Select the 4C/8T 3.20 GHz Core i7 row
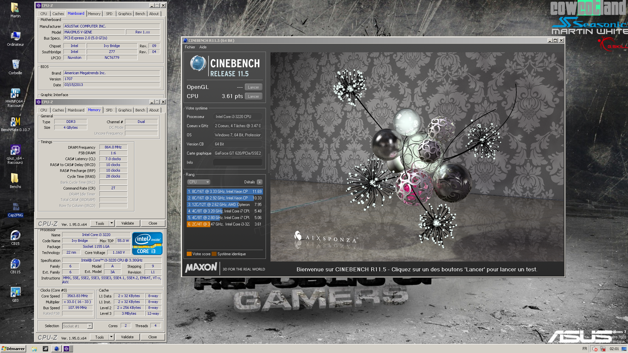Viewport: 628px width, 353px height. click(x=225, y=211)
